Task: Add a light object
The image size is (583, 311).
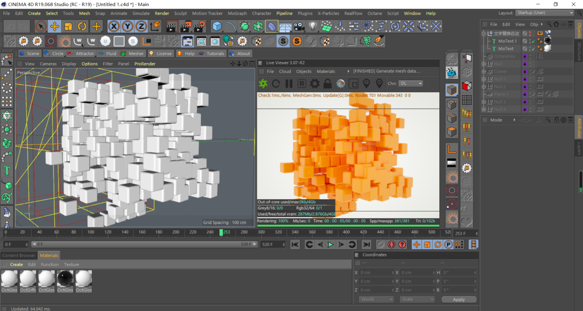Action: point(313,27)
